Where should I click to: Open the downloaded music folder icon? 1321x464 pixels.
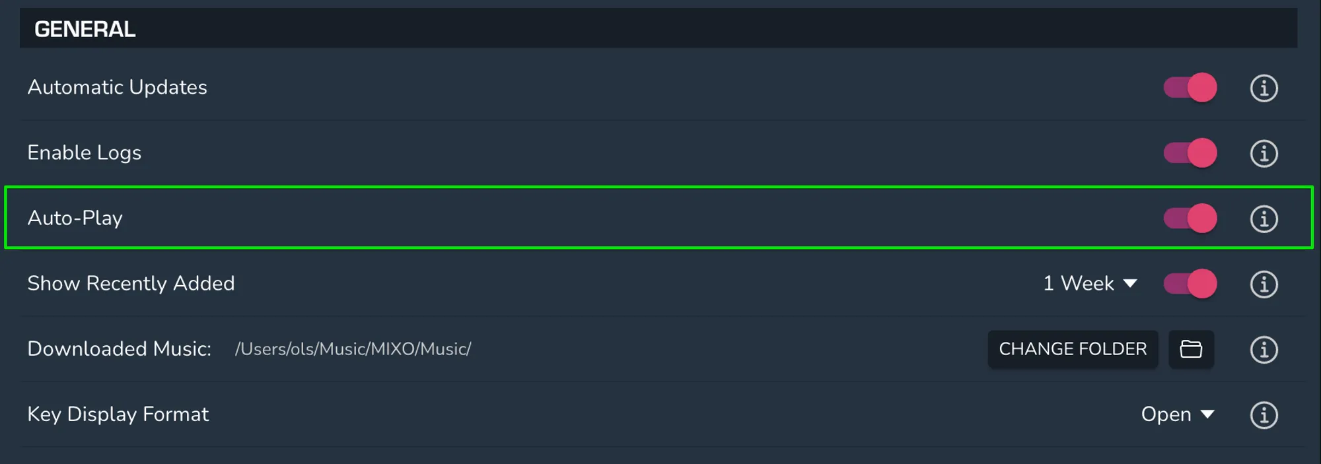(x=1191, y=349)
